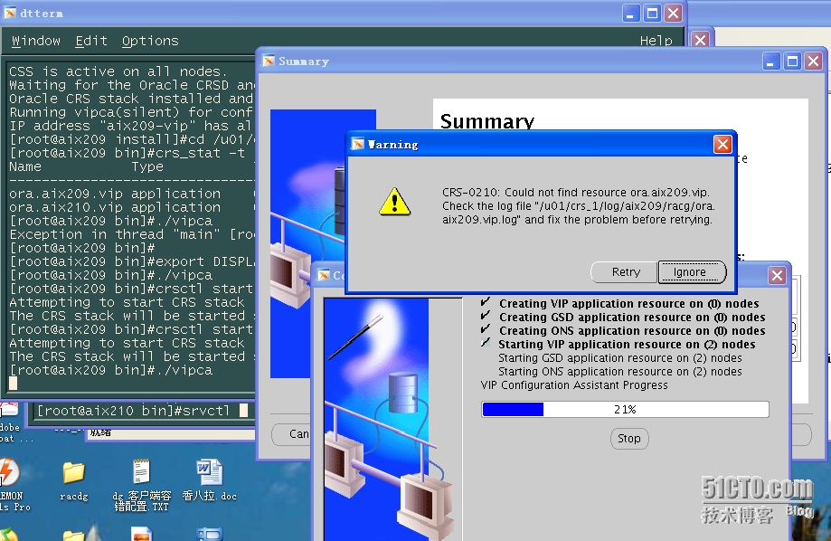Viewport: 831px width, 541px height.
Task: Open the DAEMON Tools Pro desktop icon
Action: point(12,485)
